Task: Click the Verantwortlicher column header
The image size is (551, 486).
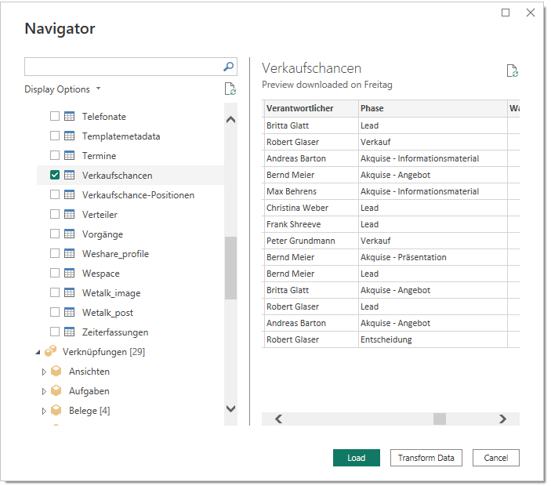Action: tap(311, 108)
